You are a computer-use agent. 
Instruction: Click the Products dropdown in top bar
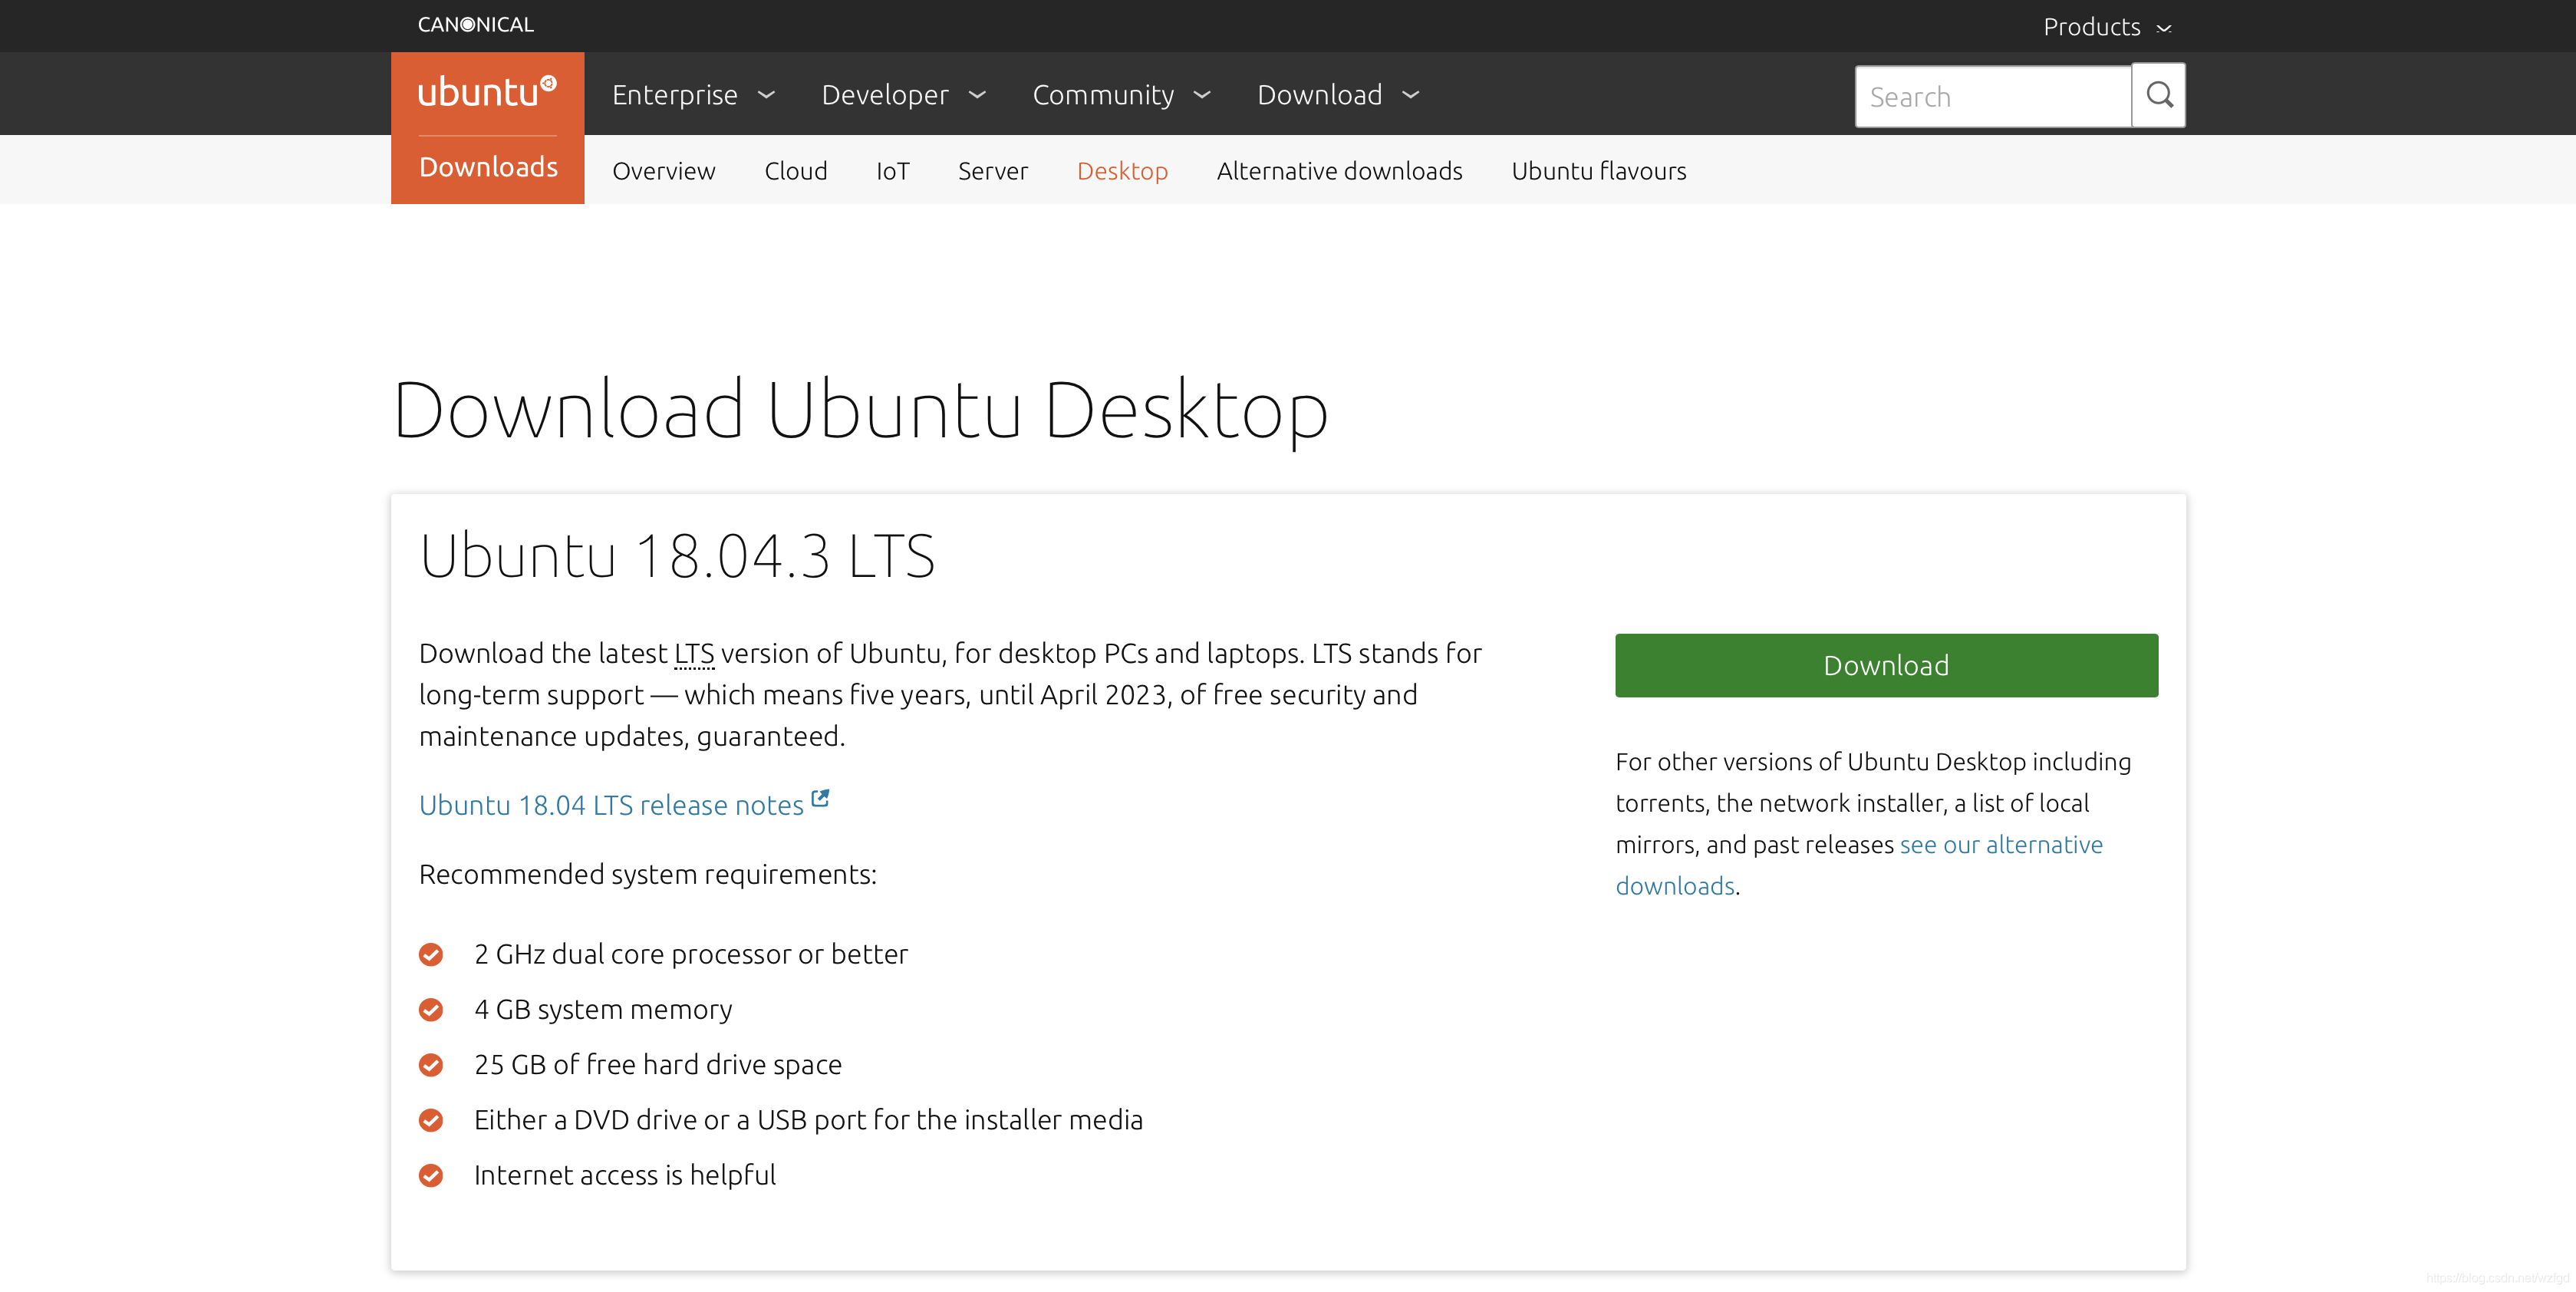click(x=2108, y=26)
